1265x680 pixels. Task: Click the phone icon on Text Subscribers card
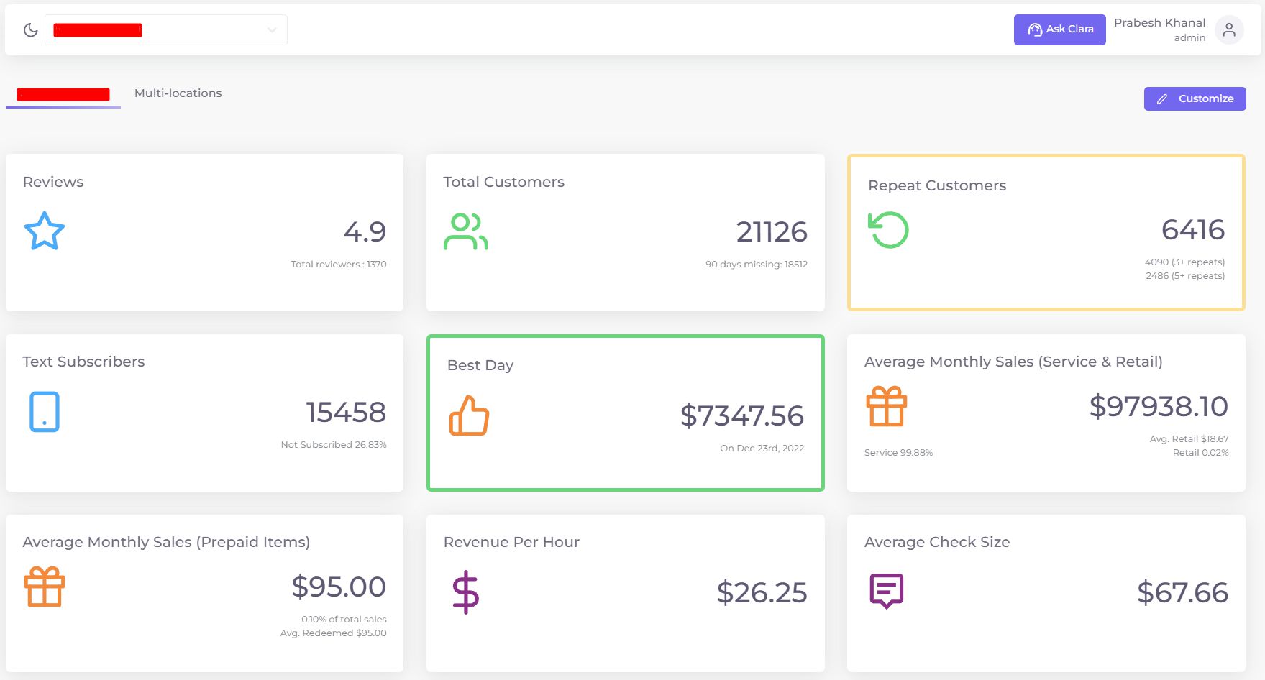coord(44,412)
